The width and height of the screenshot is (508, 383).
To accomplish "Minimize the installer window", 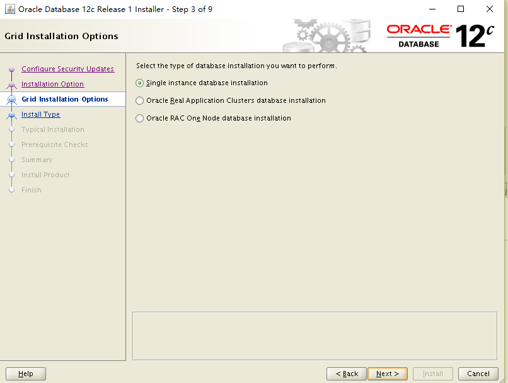I will [x=432, y=9].
